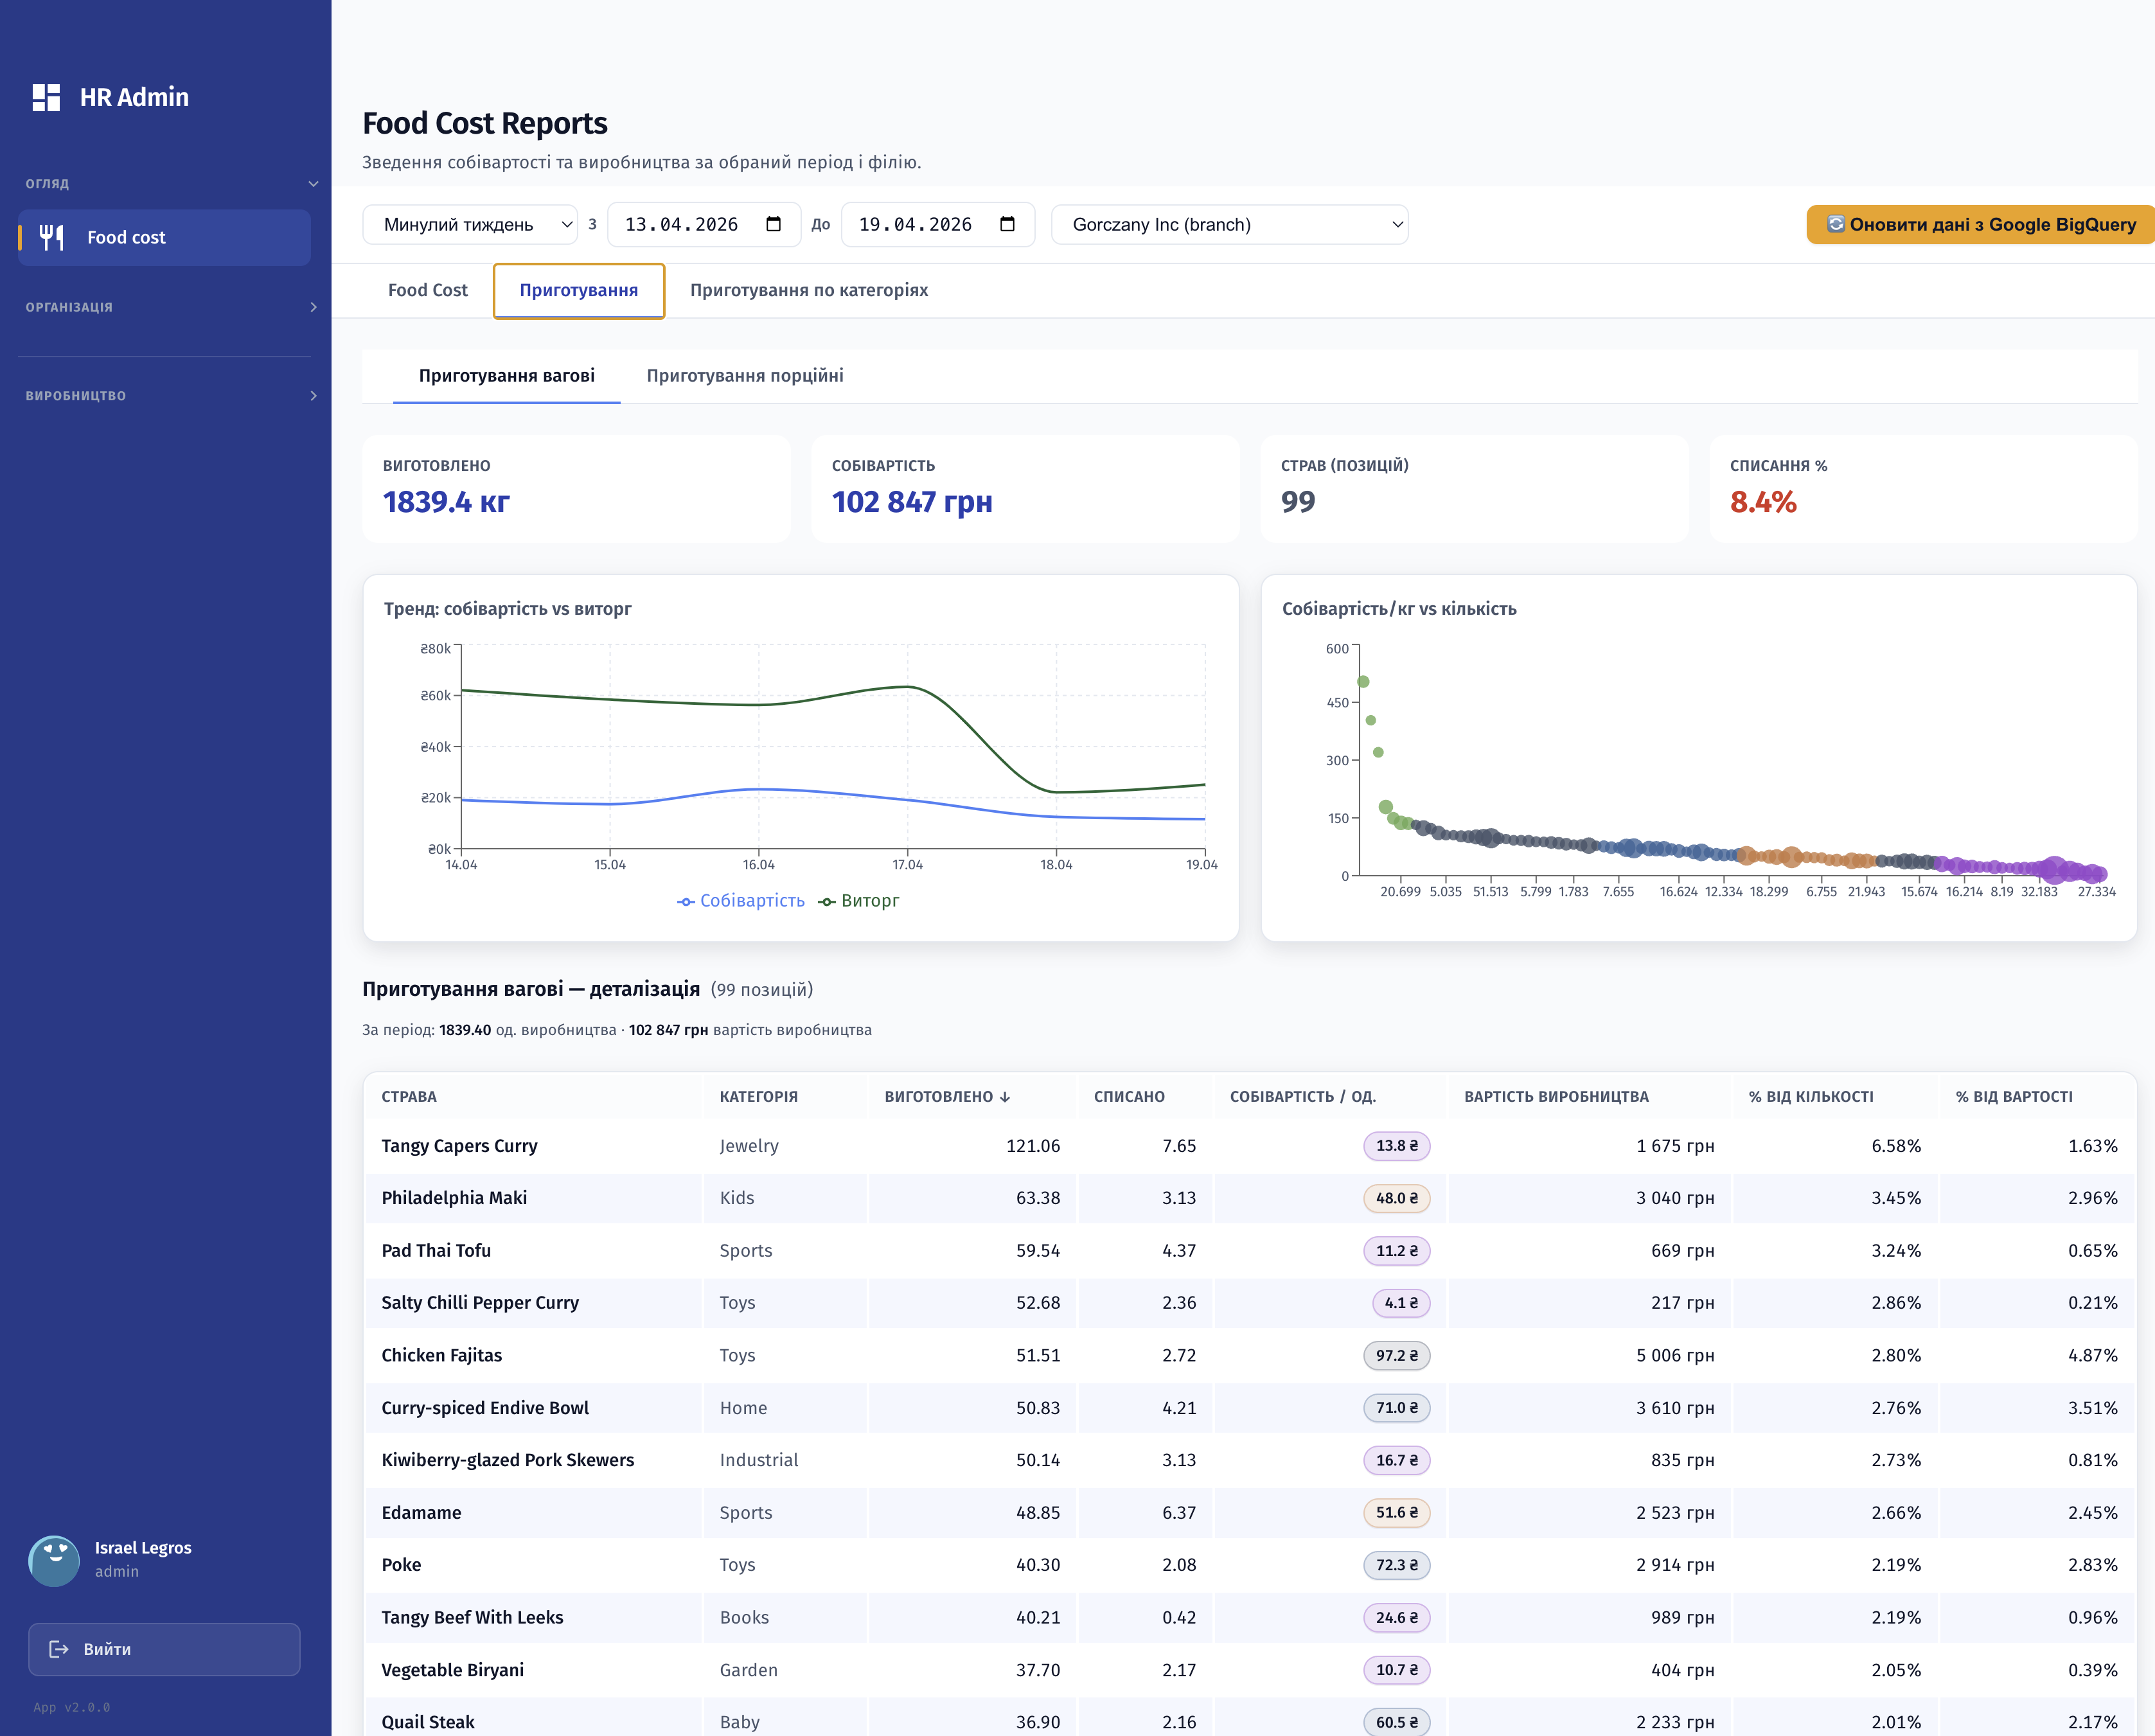This screenshot has width=2155, height=1736.
Task: Click the cost share 4.87%
Action: coord(2093,1355)
